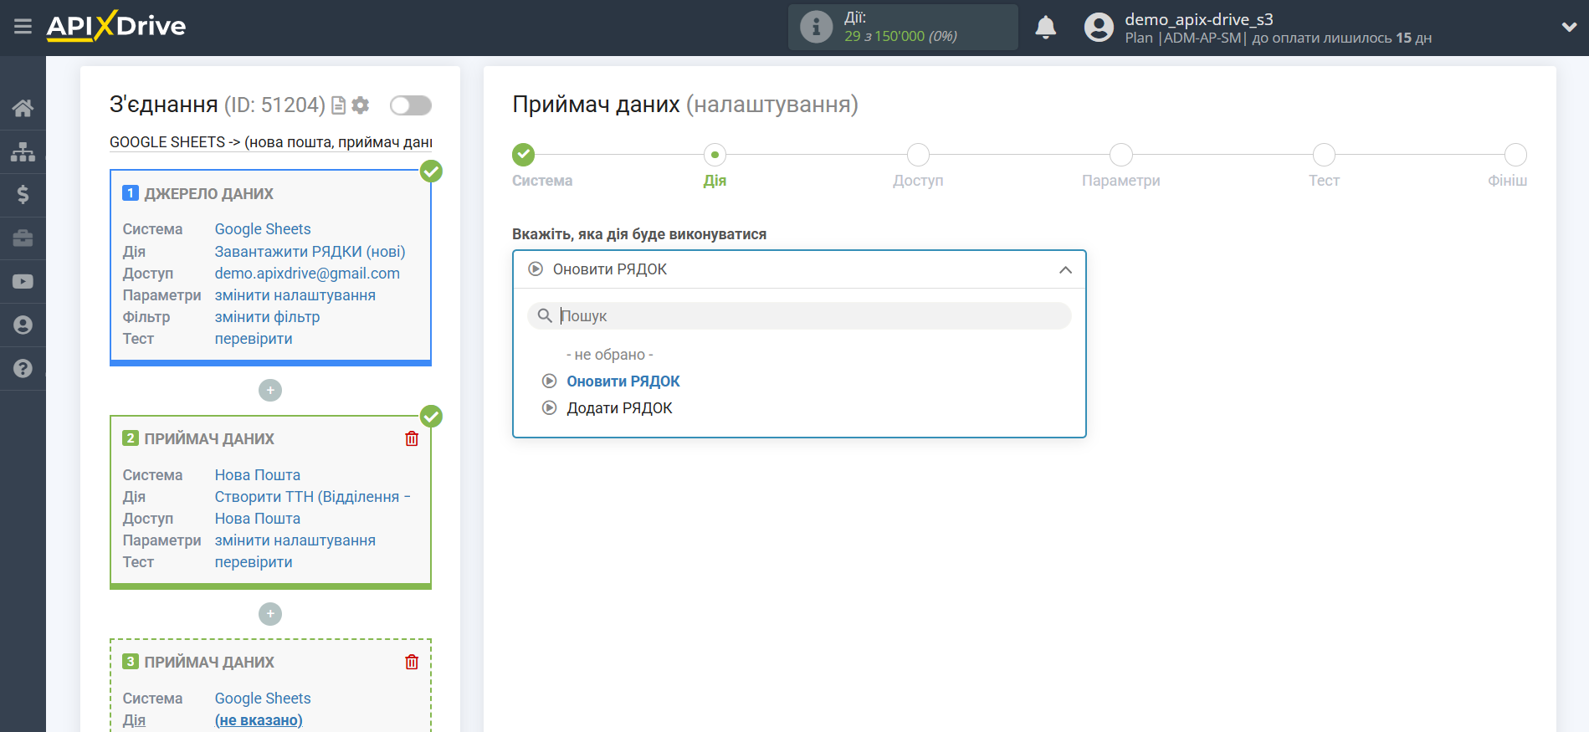Go to Тест wizard step
This screenshot has height=732, width=1589.
1324,155
